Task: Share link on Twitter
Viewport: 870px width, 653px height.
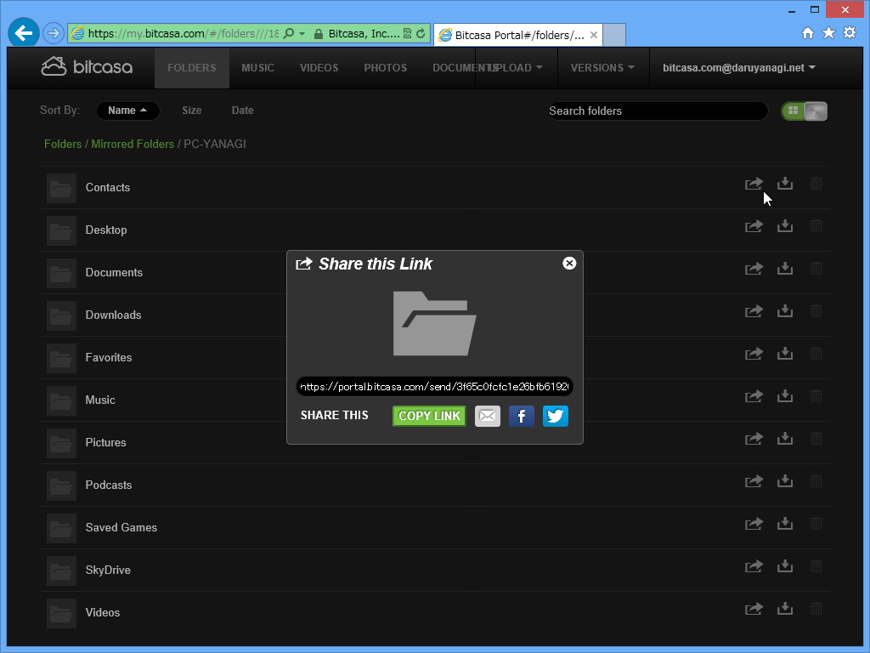Action: 556,416
